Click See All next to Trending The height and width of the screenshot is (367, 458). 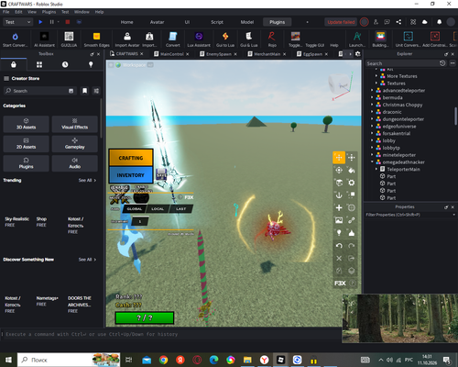tap(87, 181)
